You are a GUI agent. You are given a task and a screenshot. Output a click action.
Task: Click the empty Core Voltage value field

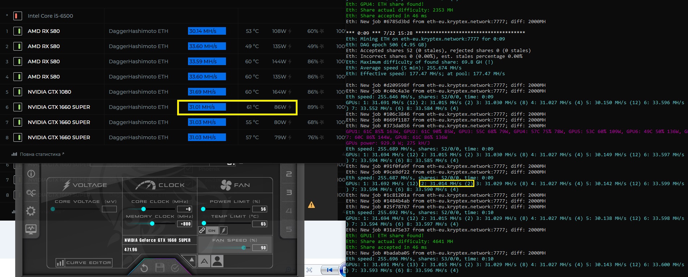click(x=109, y=209)
